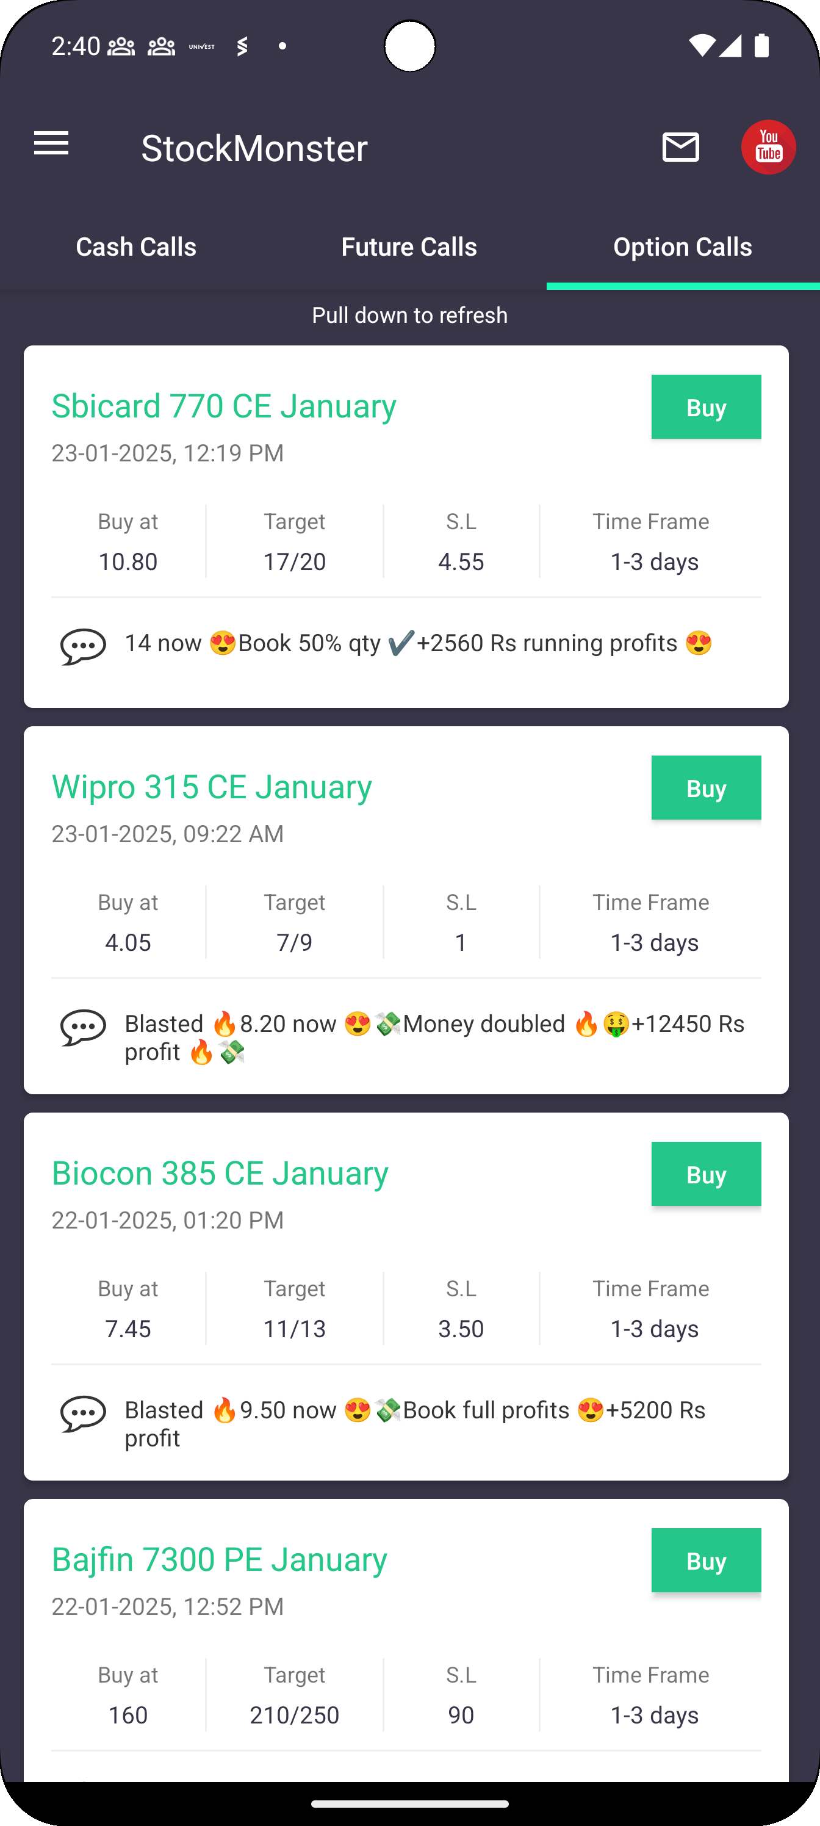820x1826 pixels.
Task: Tap the comment bubble on the Sbicard card
Action: coord(83,646)
